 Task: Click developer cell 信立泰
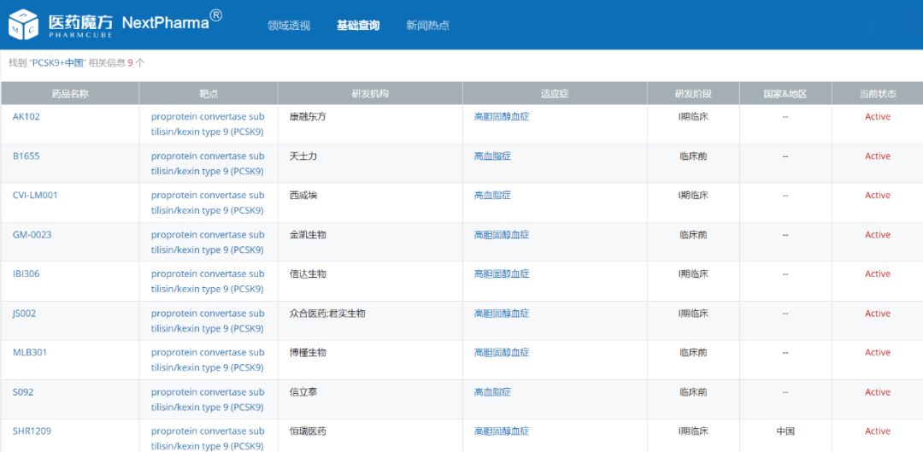[x=303, y=391]
